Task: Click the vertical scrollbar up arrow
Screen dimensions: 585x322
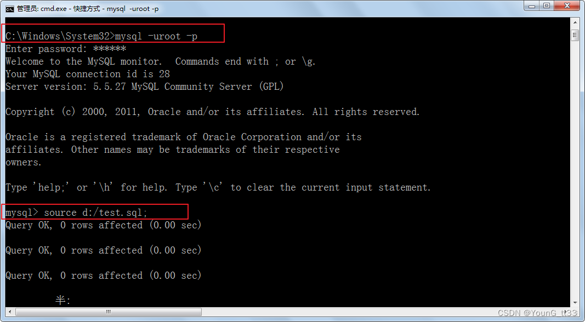Action: tap(575, 23)
